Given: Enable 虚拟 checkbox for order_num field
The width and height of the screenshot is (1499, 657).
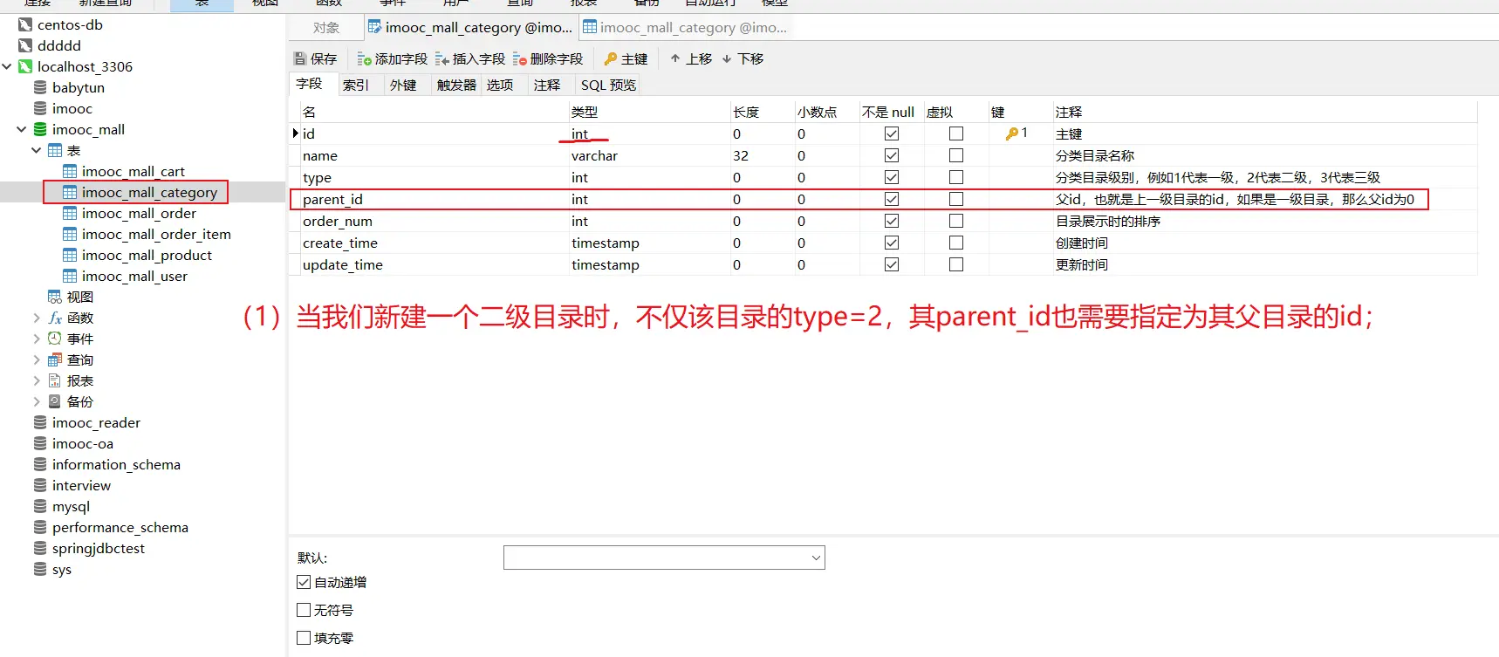Looking at the screenshot, I should pyautogui.click(x=956, y=221).
